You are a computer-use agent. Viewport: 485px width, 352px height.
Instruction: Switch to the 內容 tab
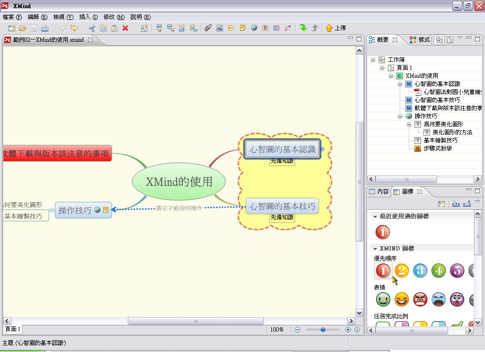[379, 192]
